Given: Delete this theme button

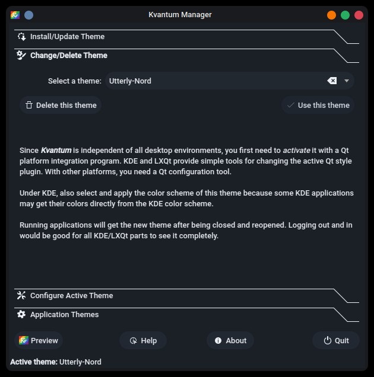Looking at the screenshot, I should 61,106.
